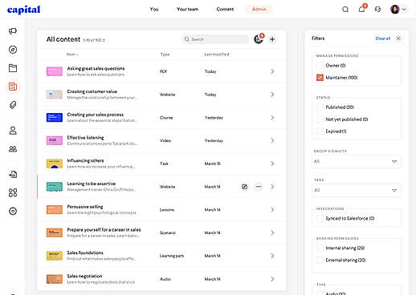This screenshot has width=416, height=295.
Task: Expand the Effective listening row chevron
Action: [x=272, y=140]
